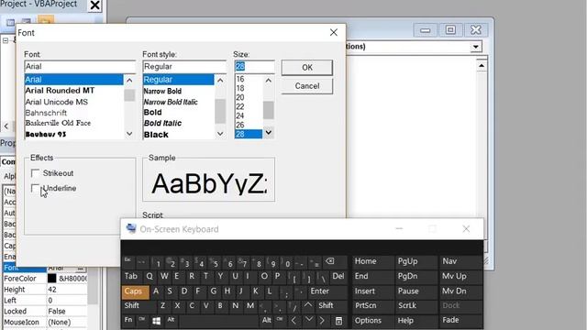Open the procedure dropdown in code window
Viewport: 587px width, 330px height.
[476, 47]
